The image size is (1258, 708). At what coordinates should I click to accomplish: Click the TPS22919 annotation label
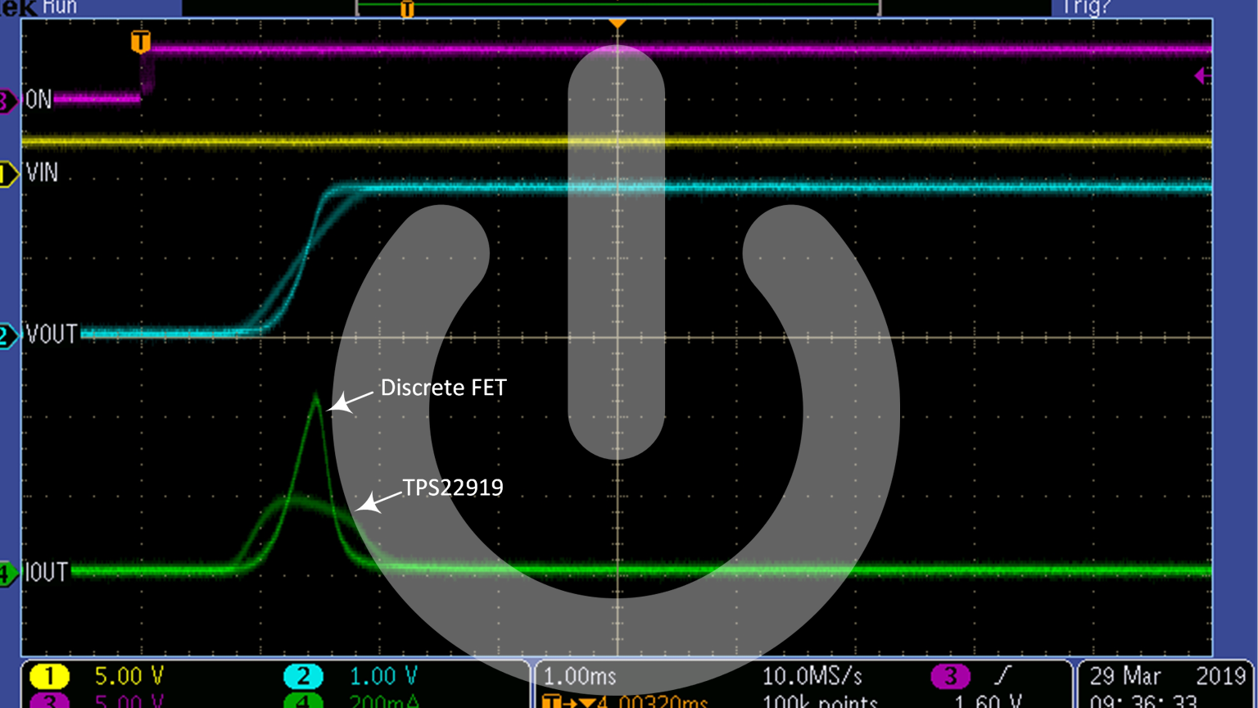453,488
